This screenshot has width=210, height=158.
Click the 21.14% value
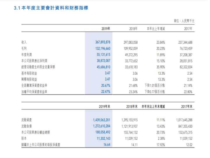tap(188, 86)
